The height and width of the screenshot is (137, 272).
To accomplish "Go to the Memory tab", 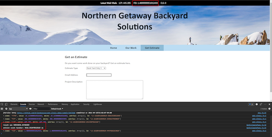I will 65,104.
